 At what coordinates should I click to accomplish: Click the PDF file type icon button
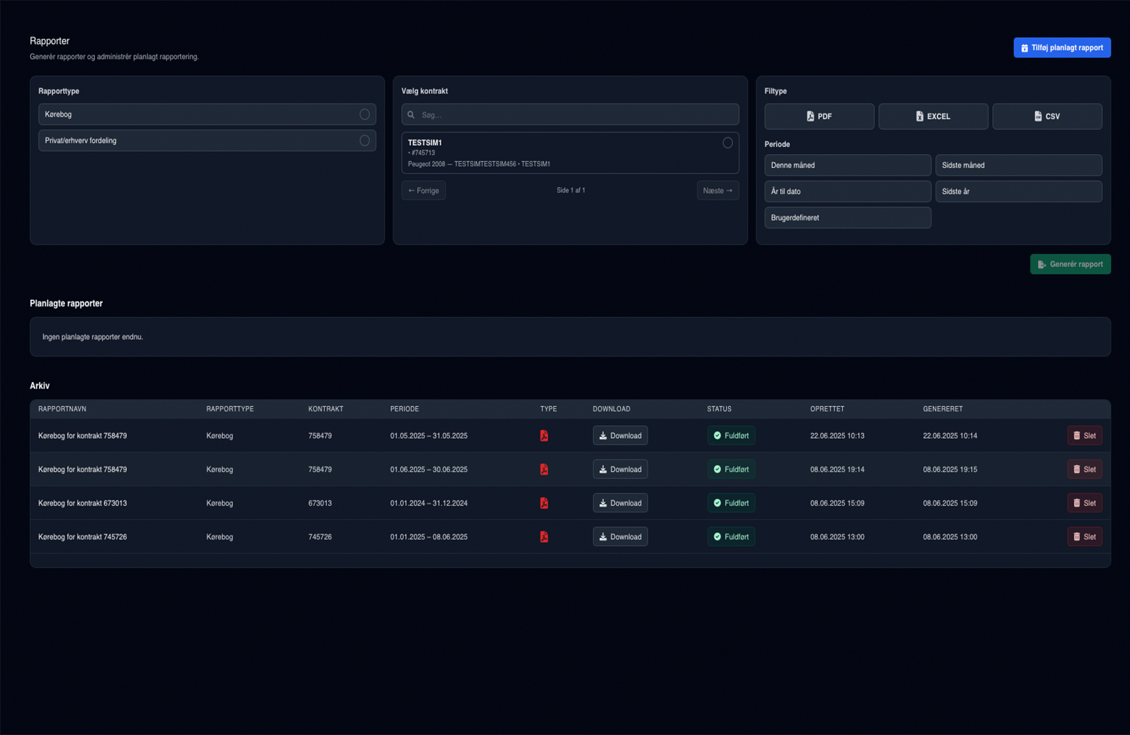[x=819, y=116]
